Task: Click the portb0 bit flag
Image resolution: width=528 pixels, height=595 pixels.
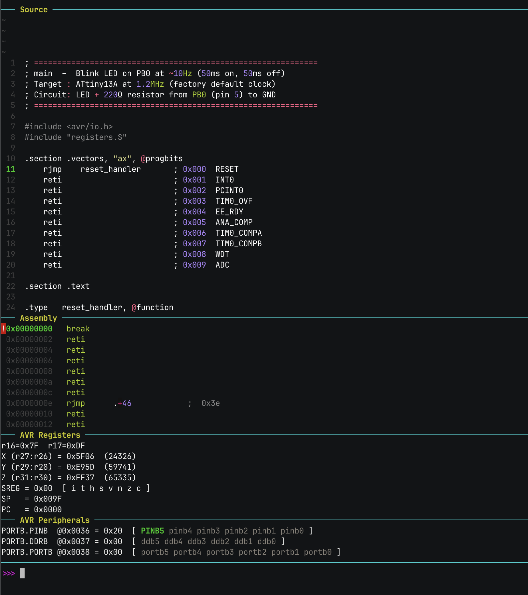Action: [318, 552]
